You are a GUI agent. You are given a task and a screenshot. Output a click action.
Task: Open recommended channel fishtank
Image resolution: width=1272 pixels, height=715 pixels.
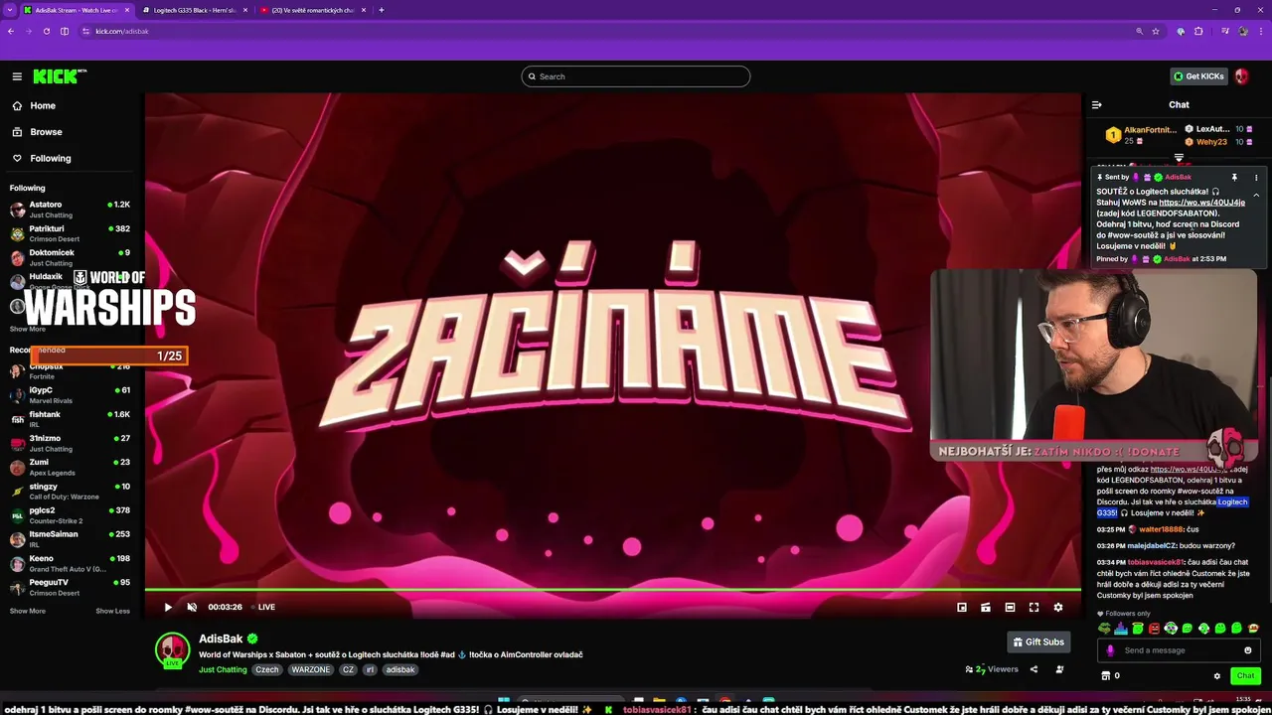pos(70,419)
